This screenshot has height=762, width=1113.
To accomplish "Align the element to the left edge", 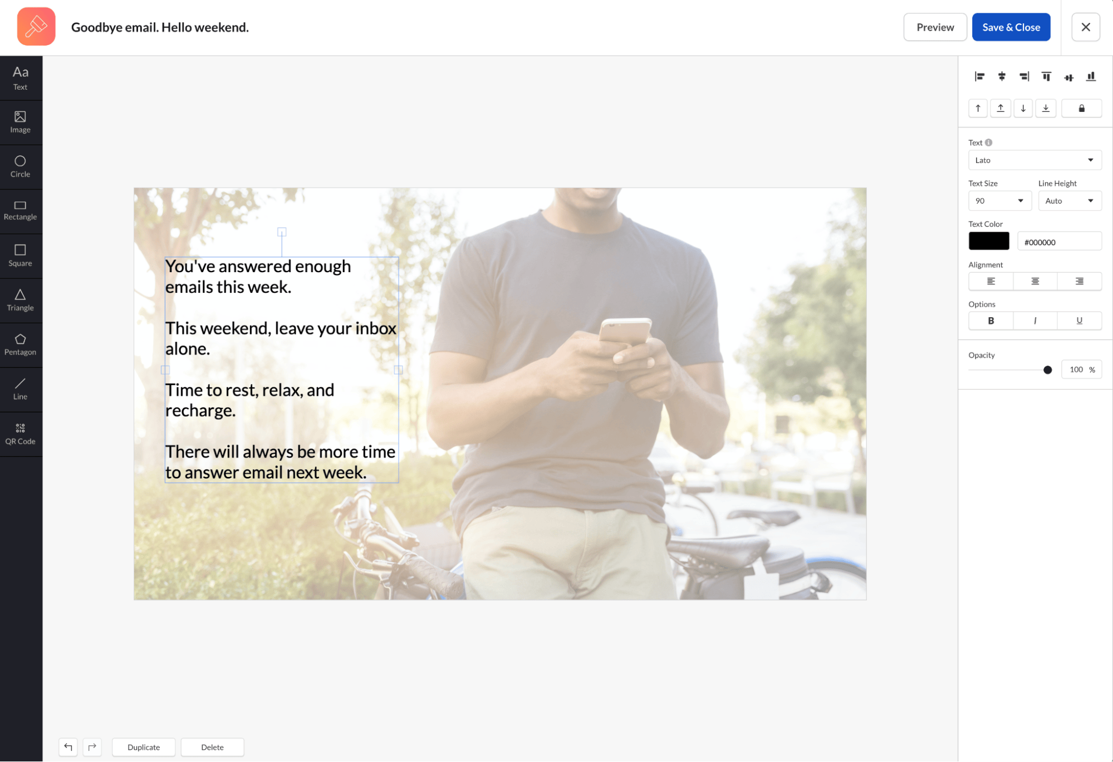I will (979, 76).
